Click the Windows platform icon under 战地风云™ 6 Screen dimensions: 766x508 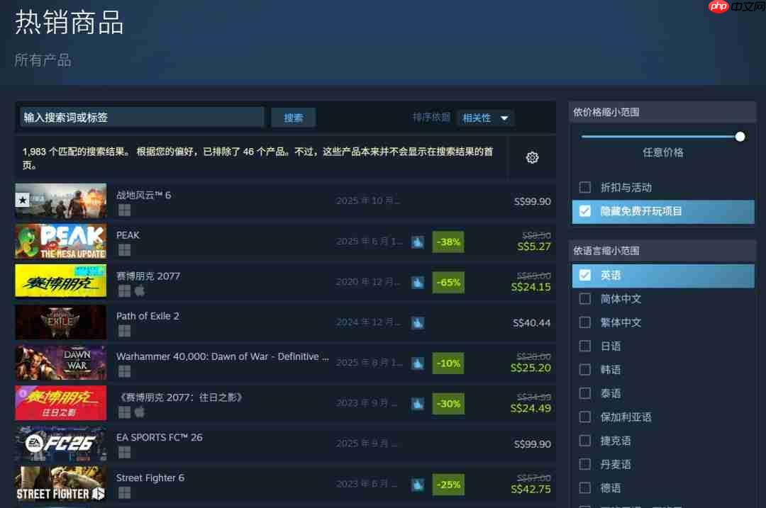(124, 210)
